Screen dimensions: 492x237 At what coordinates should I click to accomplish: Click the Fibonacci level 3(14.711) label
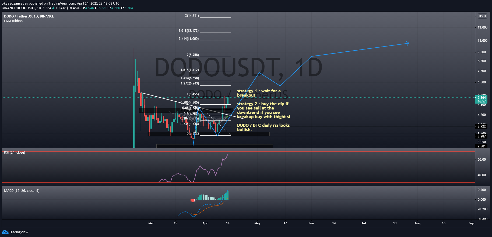pyautogui.click(x=192, y=16)
